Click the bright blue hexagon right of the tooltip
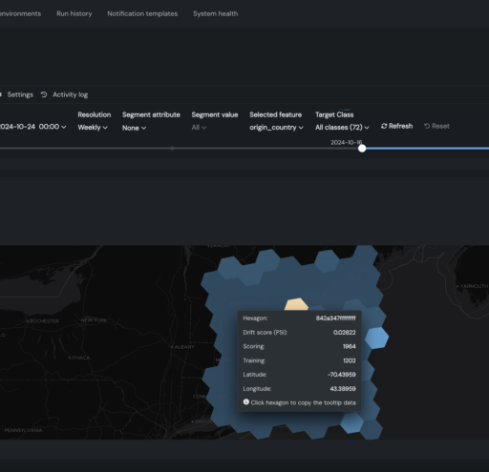Image resolution: width=489 pixels, height=472 pixels. (x=376, y=338)
